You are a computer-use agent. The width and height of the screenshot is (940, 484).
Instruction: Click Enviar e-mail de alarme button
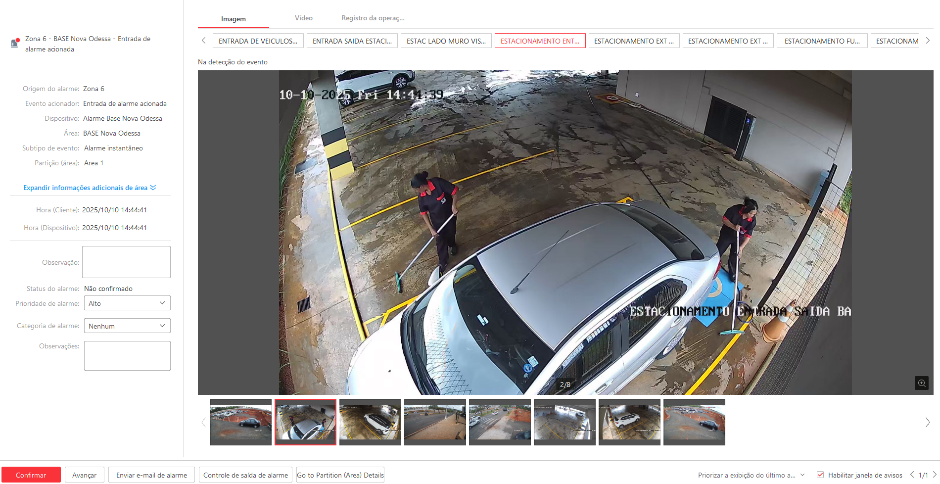point(151,475)
